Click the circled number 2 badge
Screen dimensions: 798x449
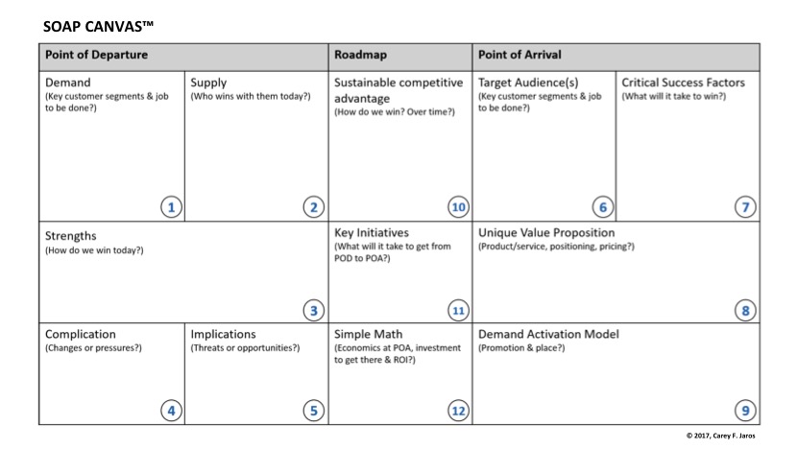(314, 207)
